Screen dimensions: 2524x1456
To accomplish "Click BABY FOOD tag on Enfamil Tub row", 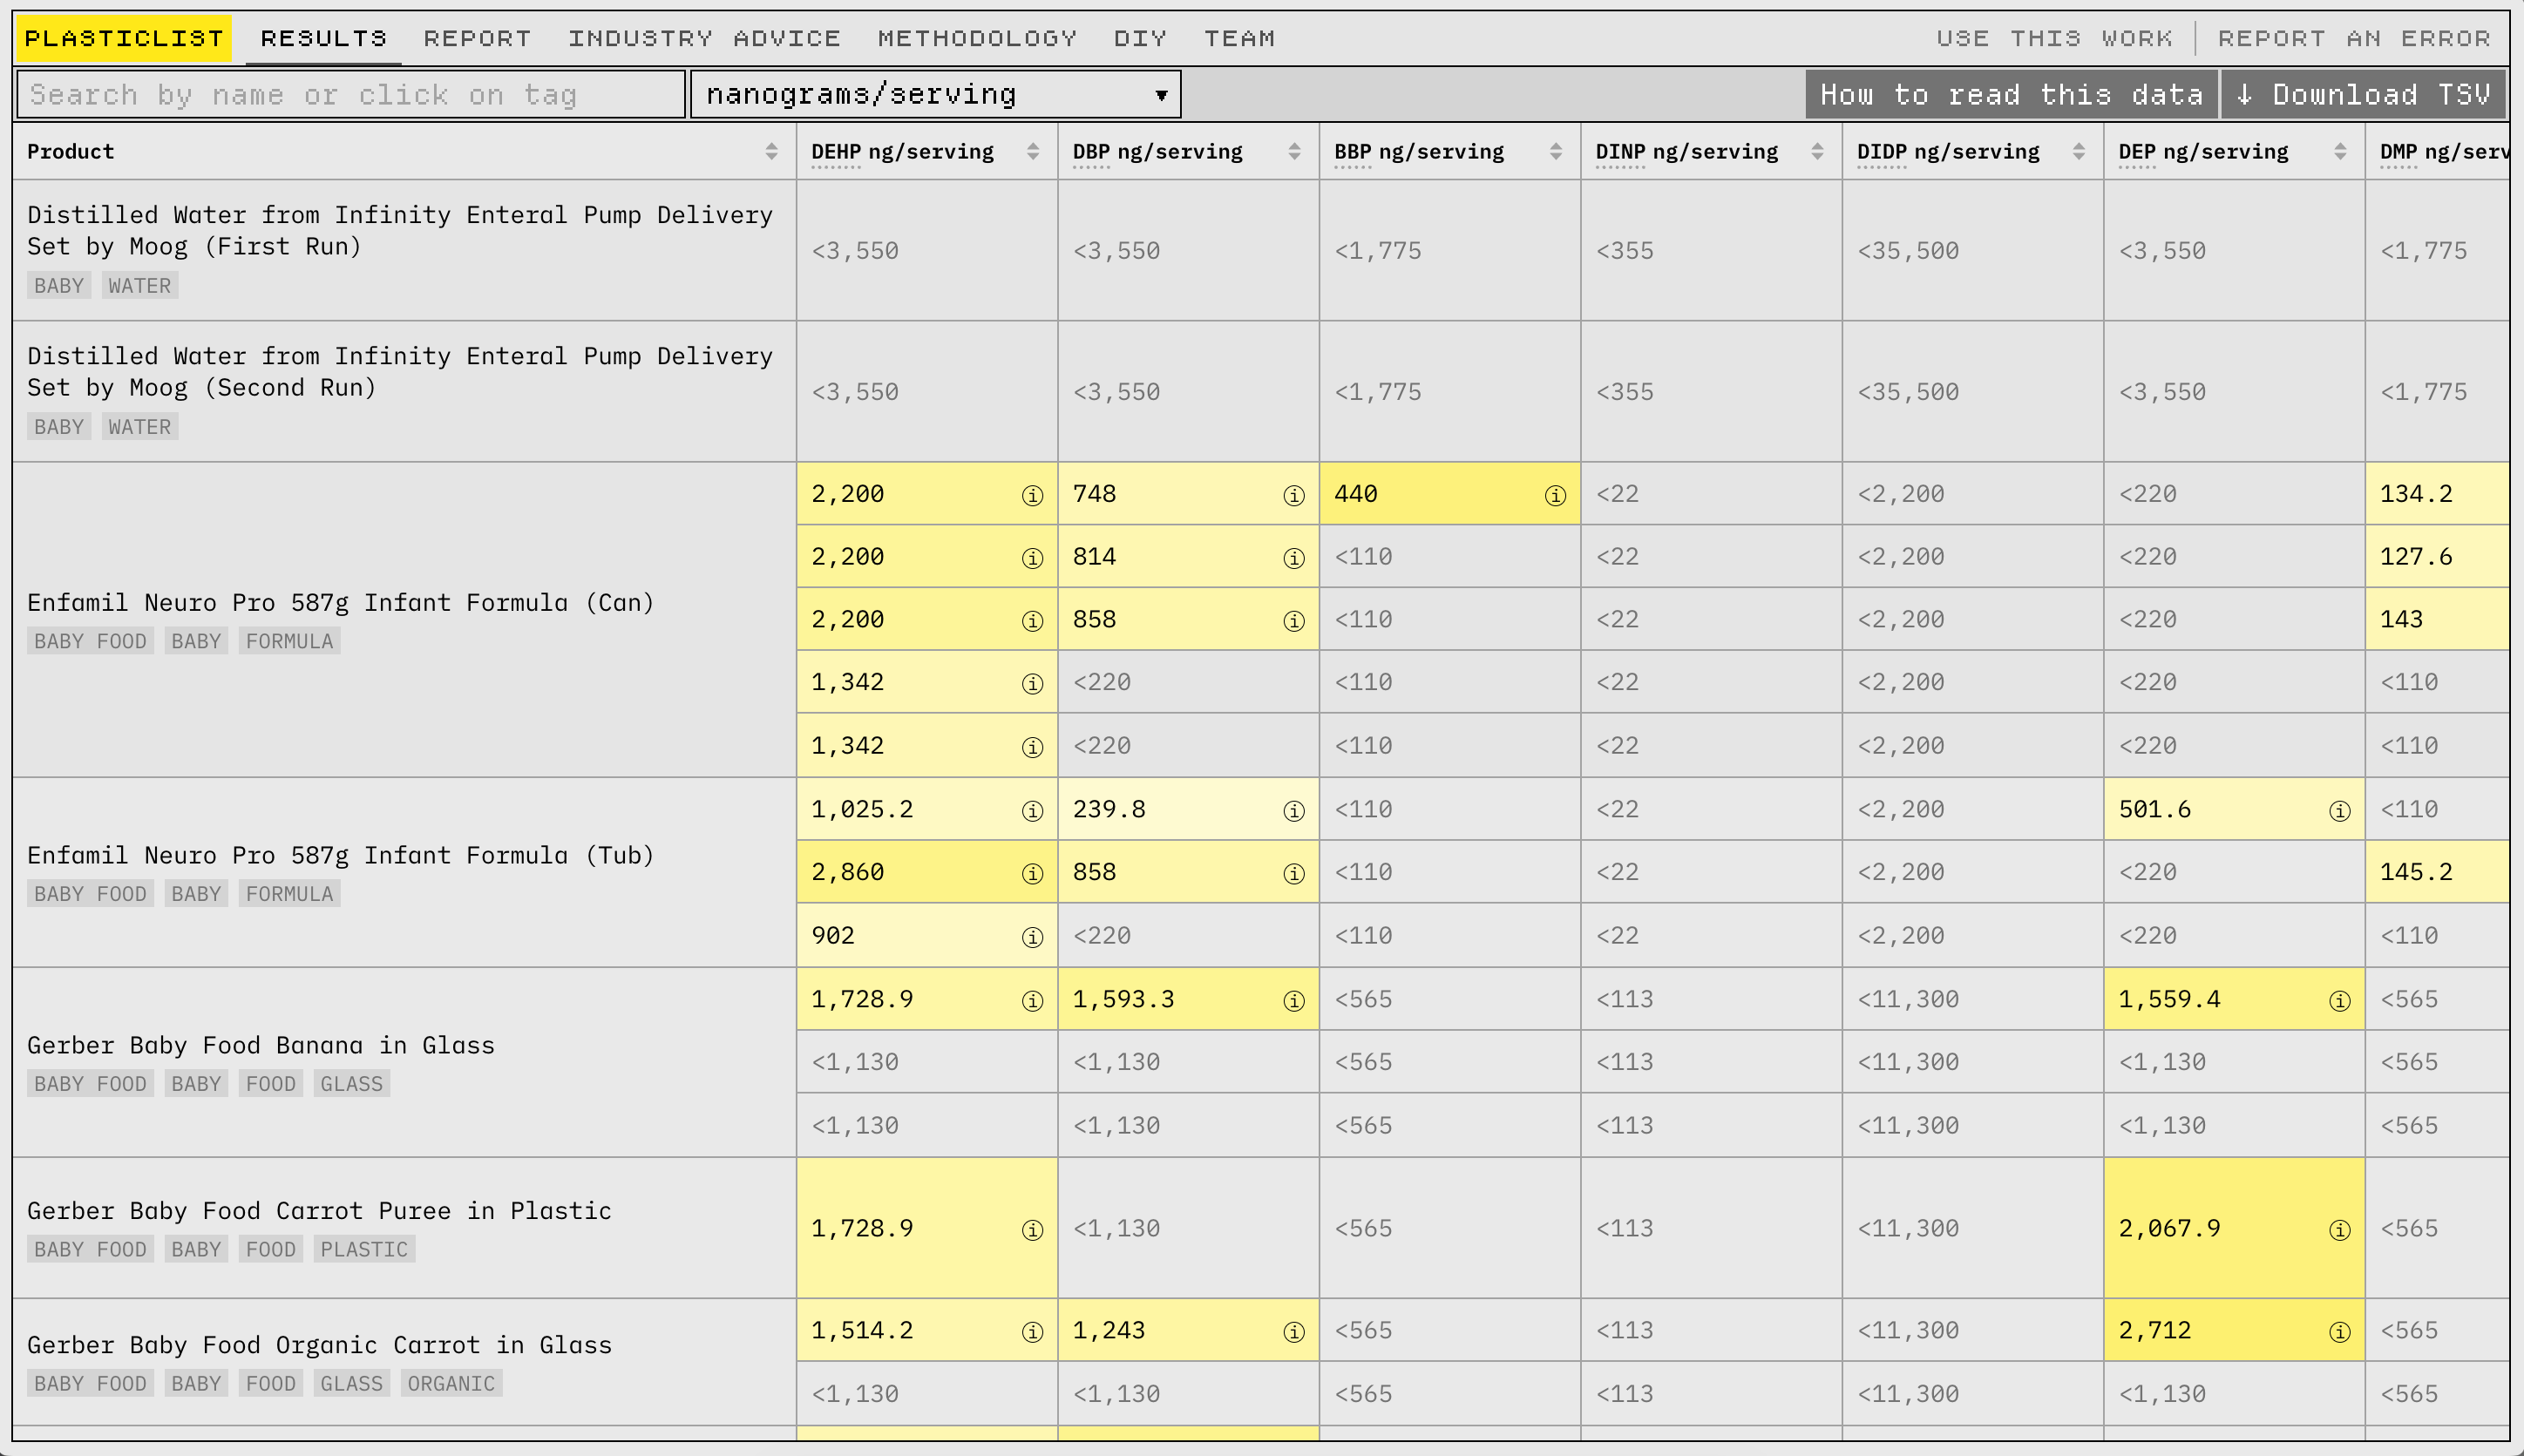I will (x=90, y=894).
